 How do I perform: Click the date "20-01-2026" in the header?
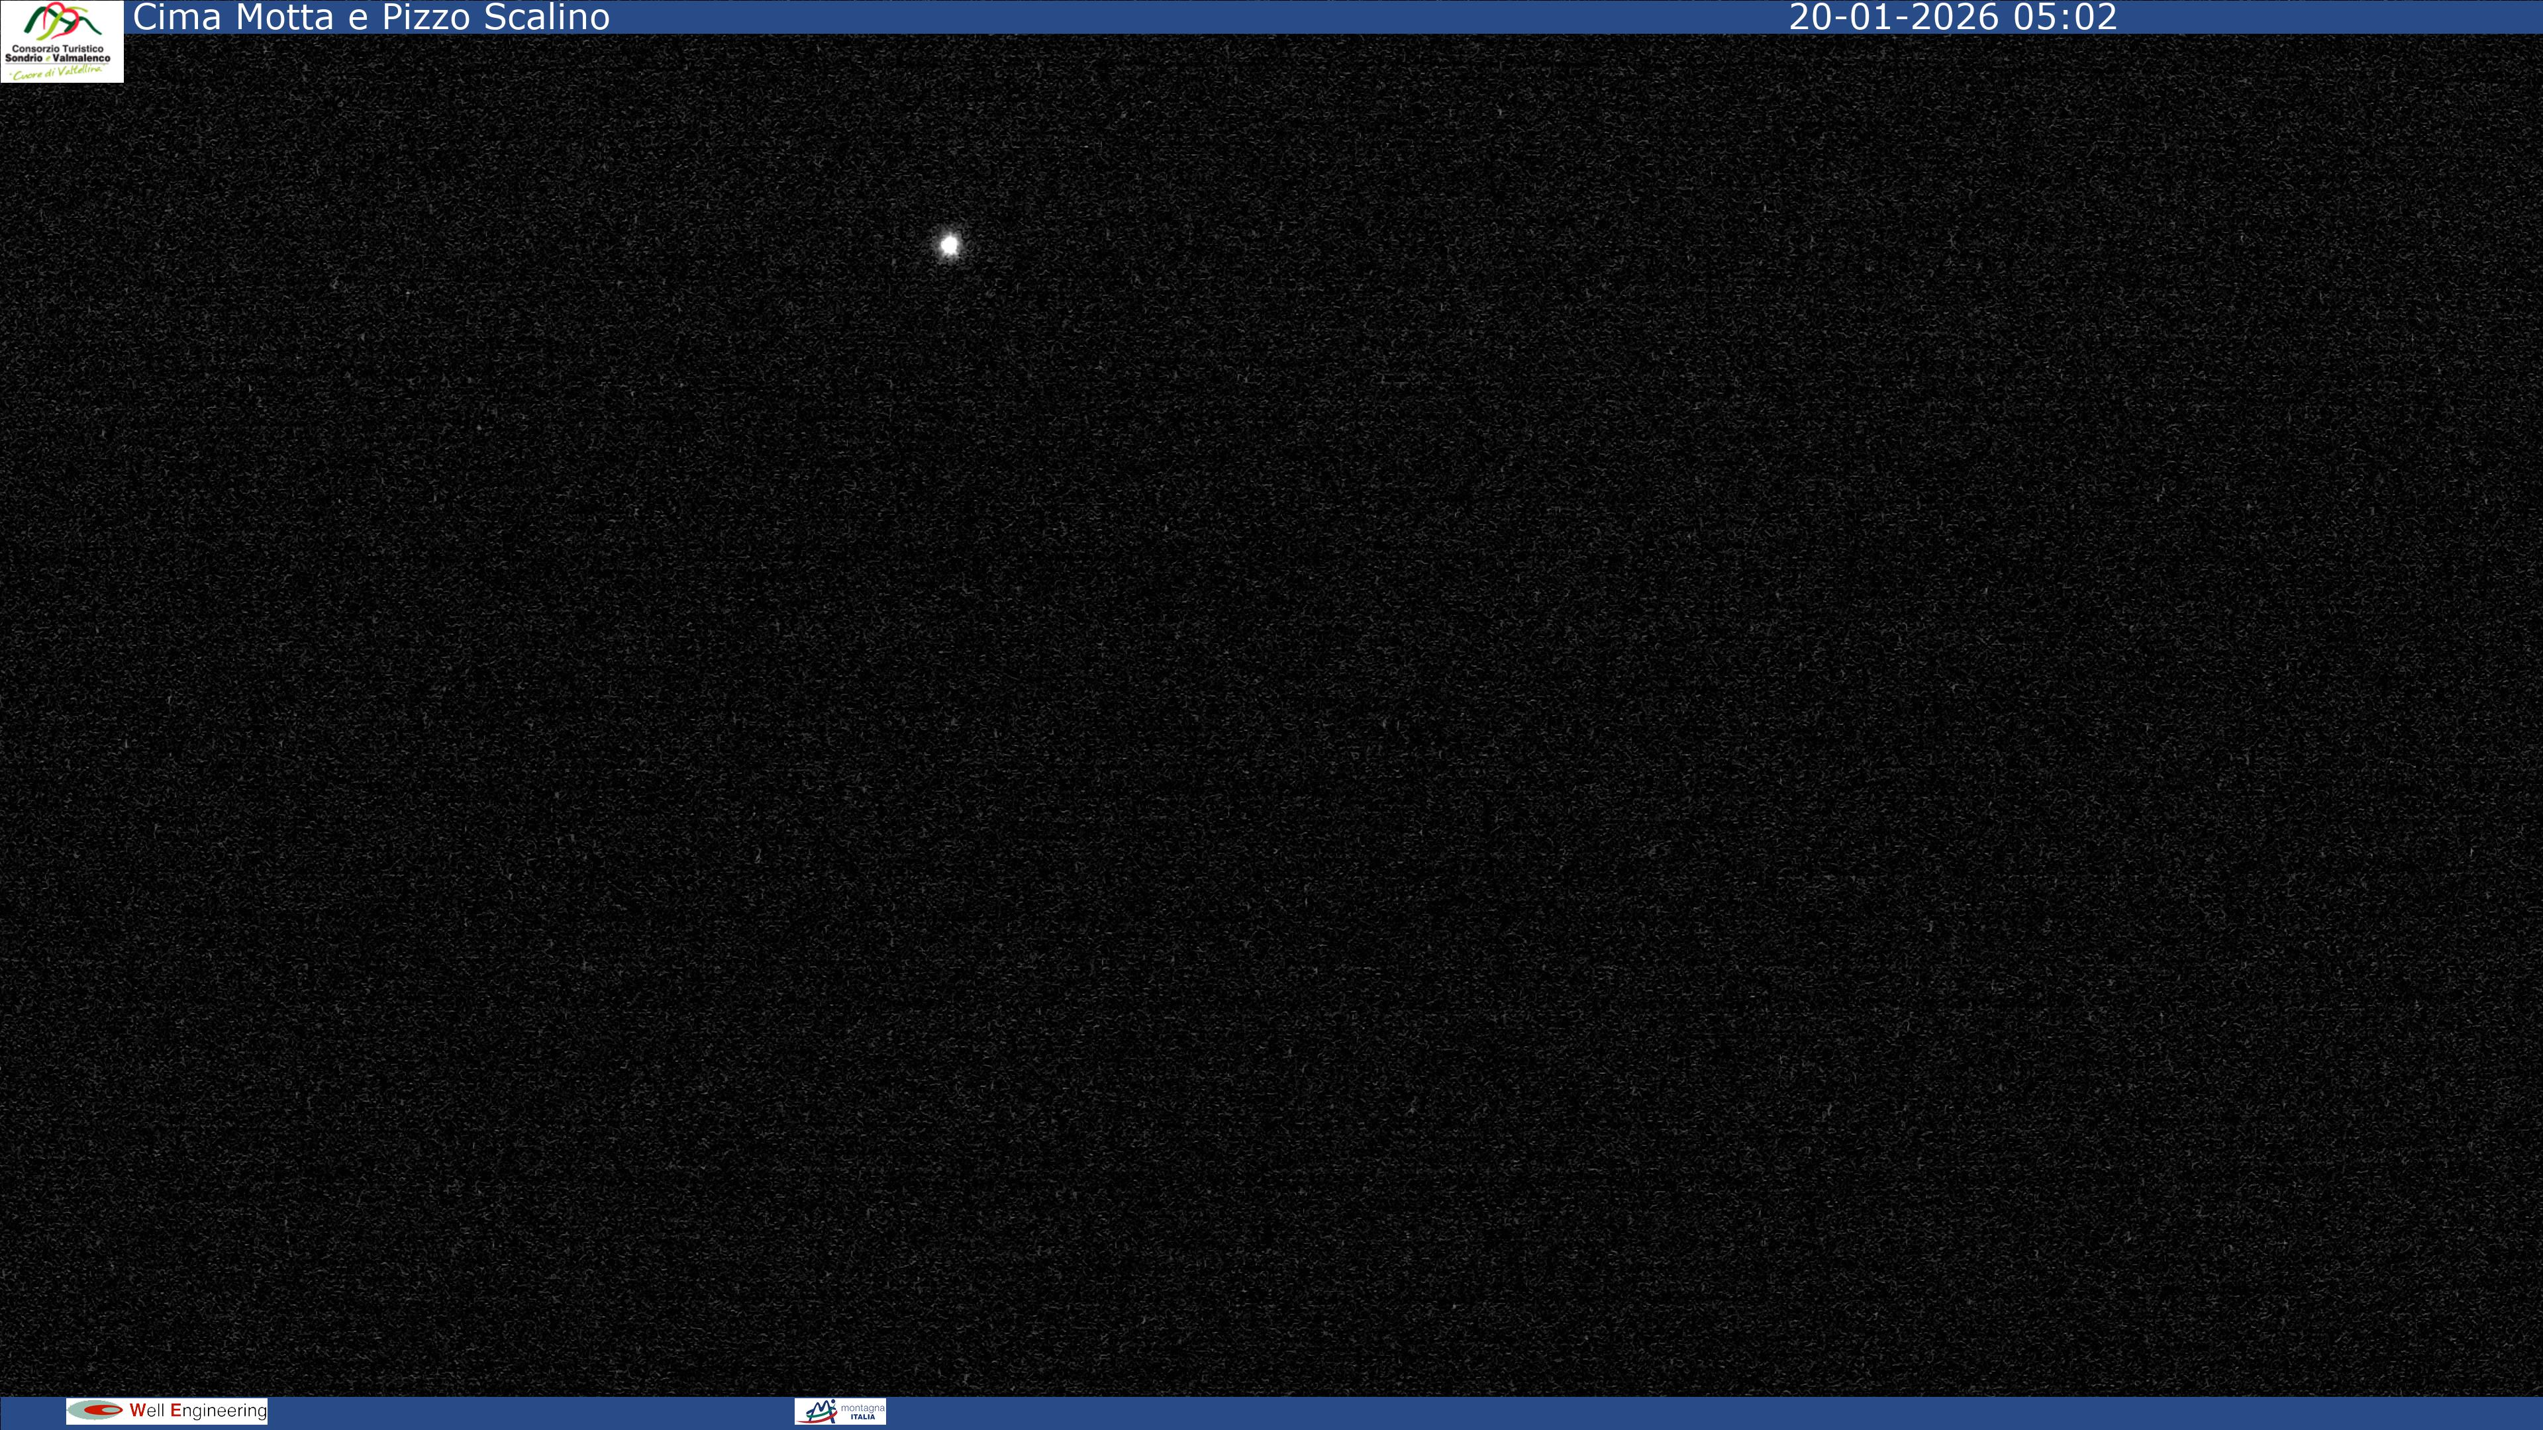1895,17
